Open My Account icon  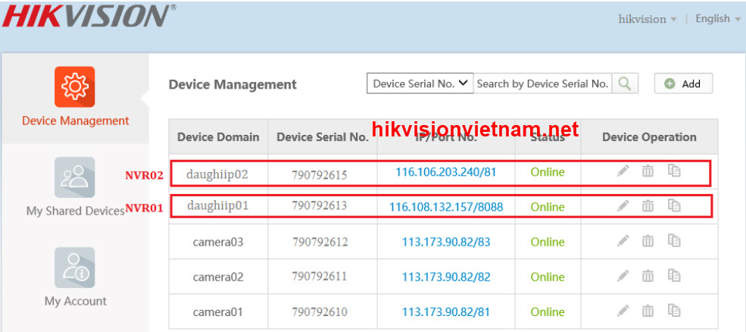point(75,268)
